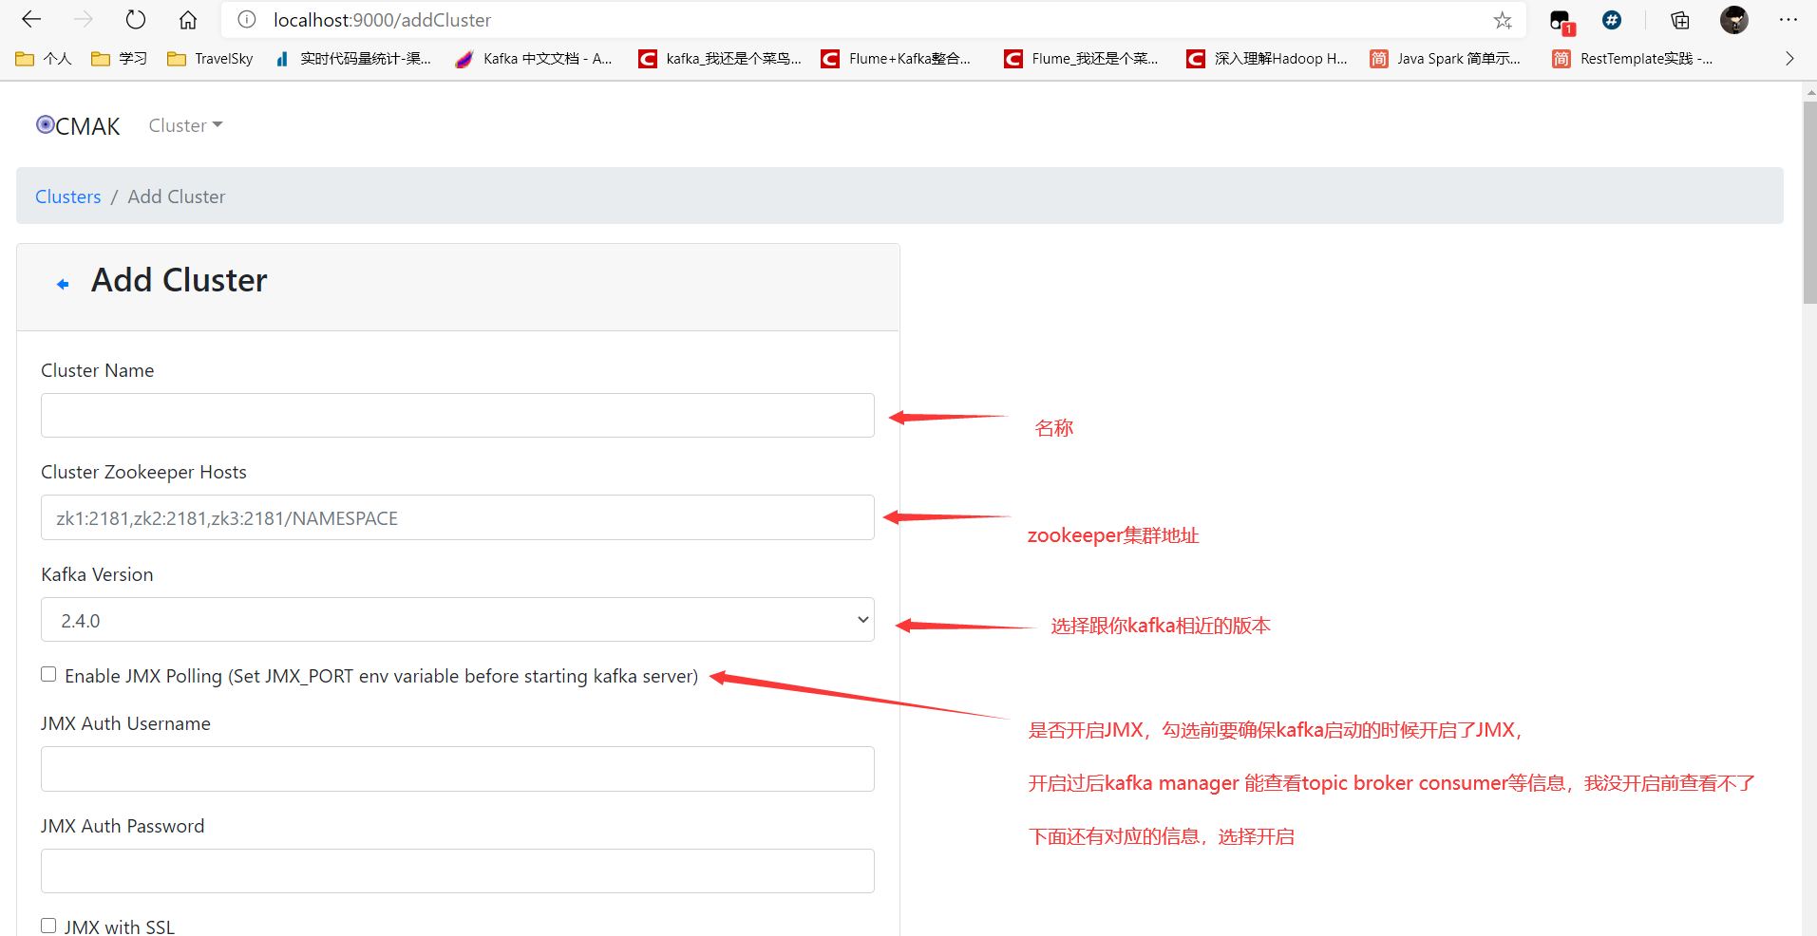This screenshot has width=1817, height=936.
Task: Open the browser collections icon
Action: (1679, 20)
